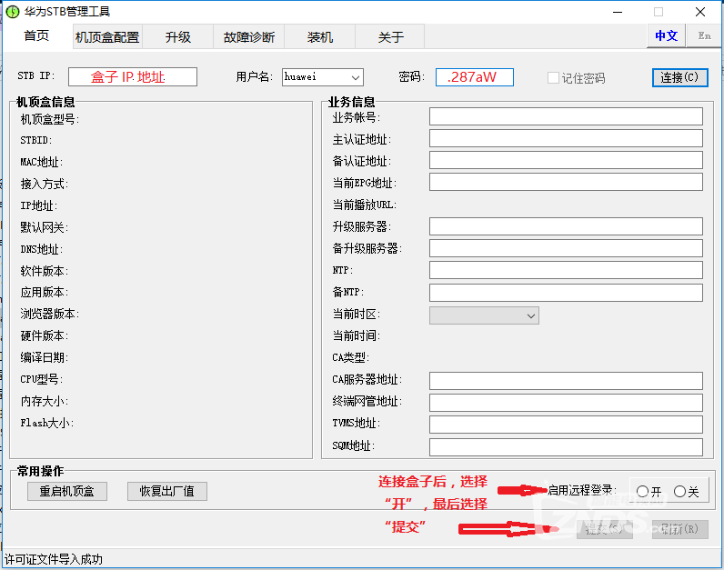724x570 pixels.
Task: Click the TVMS地址 input field
Action: tap(566, 425)
